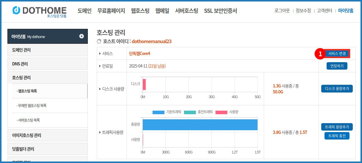Click the 디스크 용량추가 button
This screenshot has width=362, height=163.
pyautogui.click(x=337, y=89)
